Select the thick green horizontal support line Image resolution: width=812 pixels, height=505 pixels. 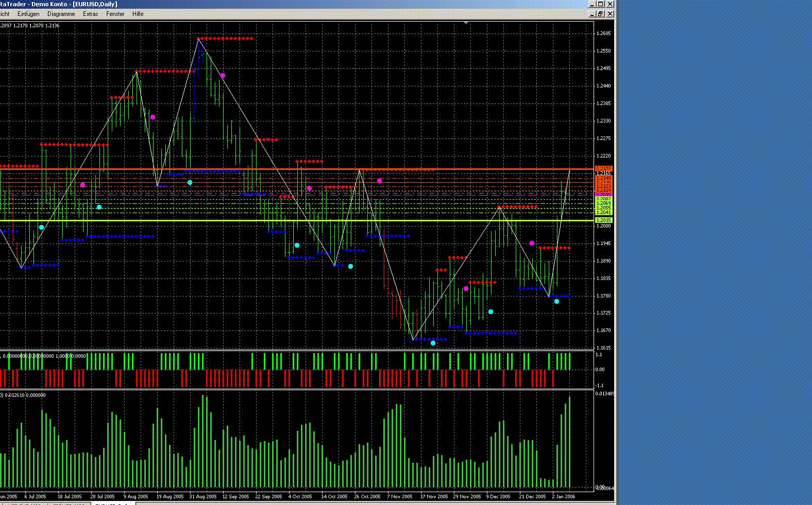click(309, 220)
